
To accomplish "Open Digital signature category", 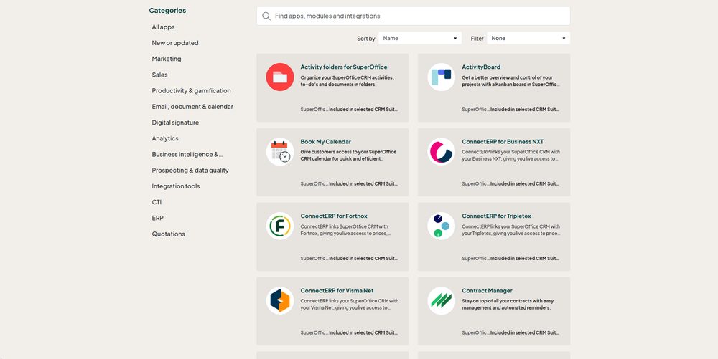I will [x=175, y=123].
